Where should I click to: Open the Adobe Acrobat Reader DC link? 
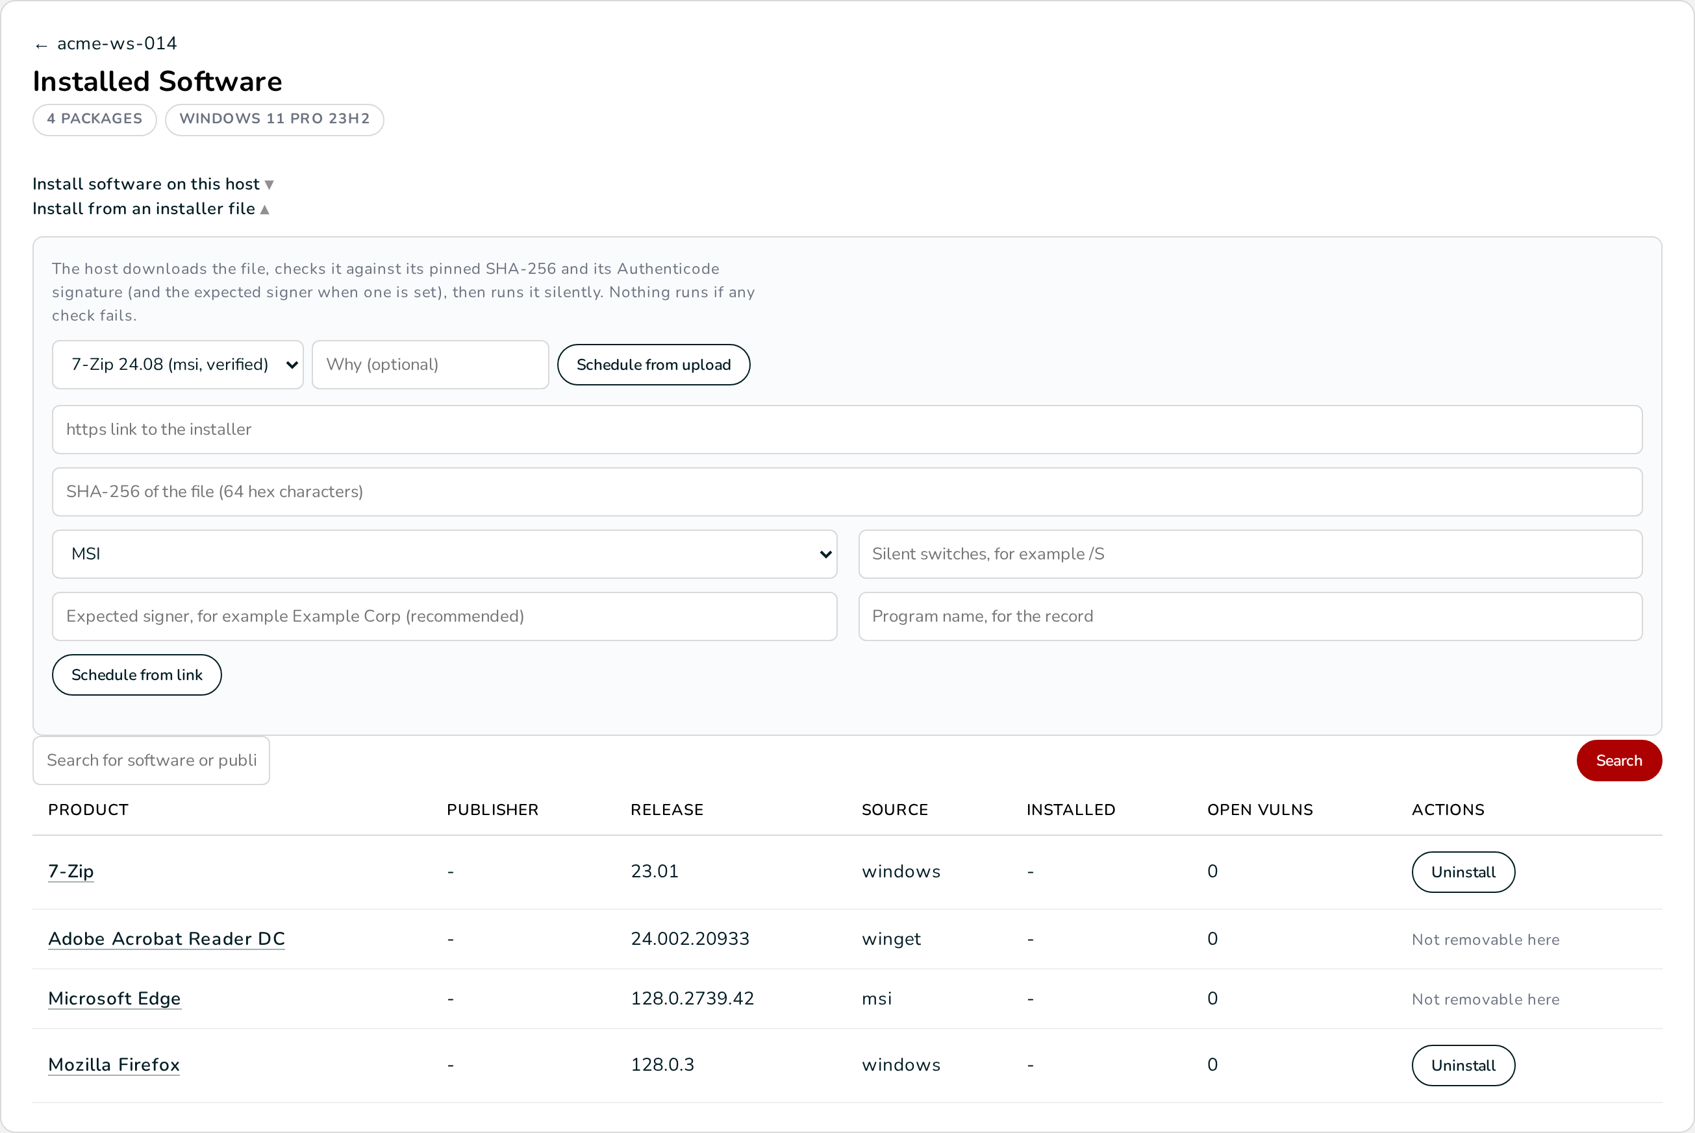click(x=166, y=938)
